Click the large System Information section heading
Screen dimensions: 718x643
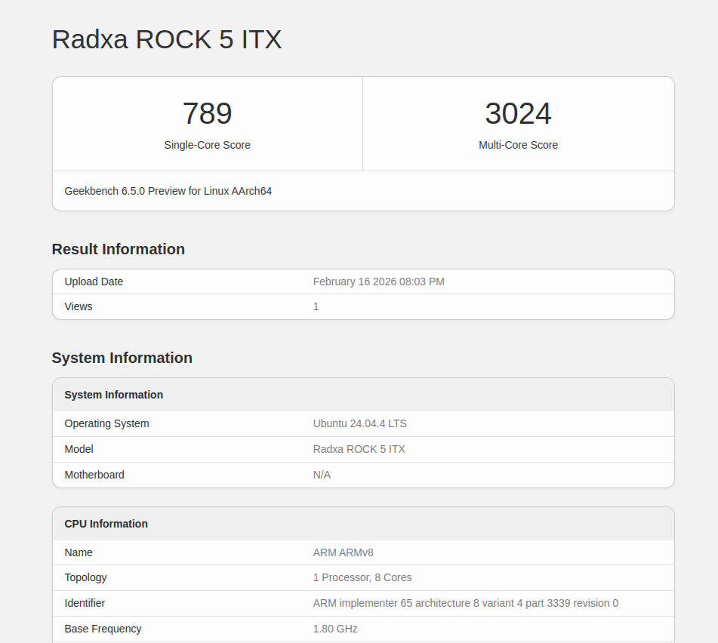[122, 358]
